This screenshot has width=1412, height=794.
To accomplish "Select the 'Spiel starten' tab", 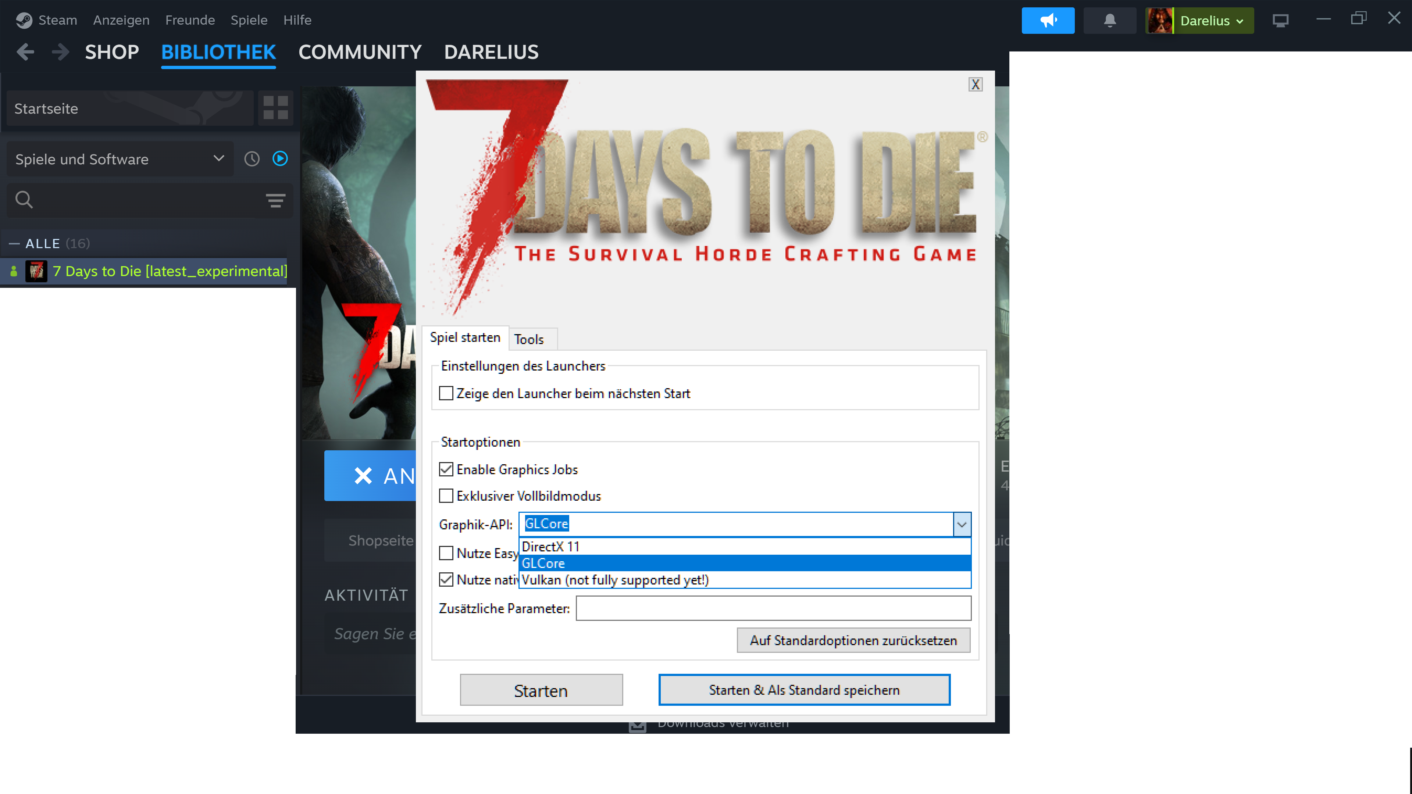I will click(x=465, y=337).
